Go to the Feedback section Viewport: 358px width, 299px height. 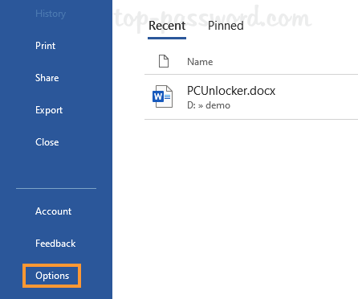coord(55,244)
